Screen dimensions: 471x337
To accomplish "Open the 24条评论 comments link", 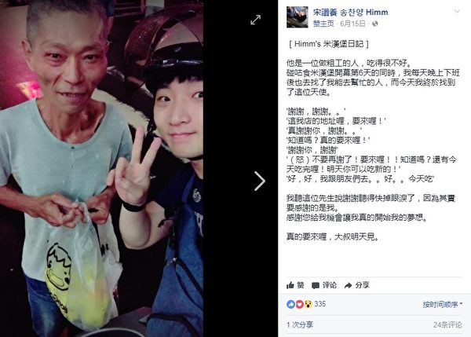I will (447, 324).
